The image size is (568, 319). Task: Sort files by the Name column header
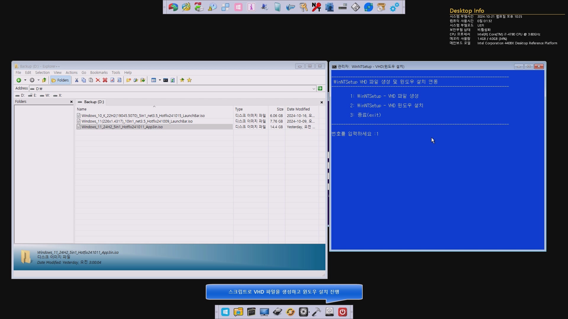tap(154, 109)
